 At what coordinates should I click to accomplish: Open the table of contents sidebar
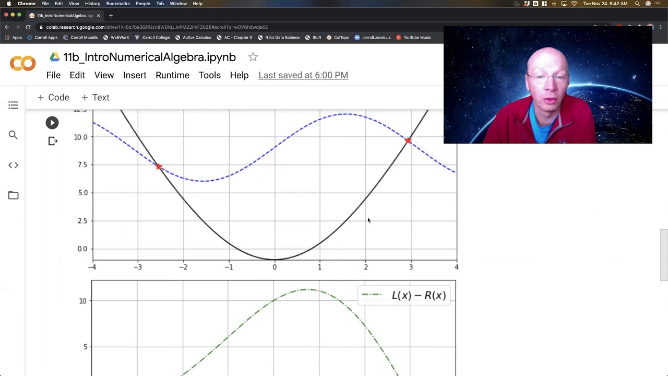click(13, 105)
